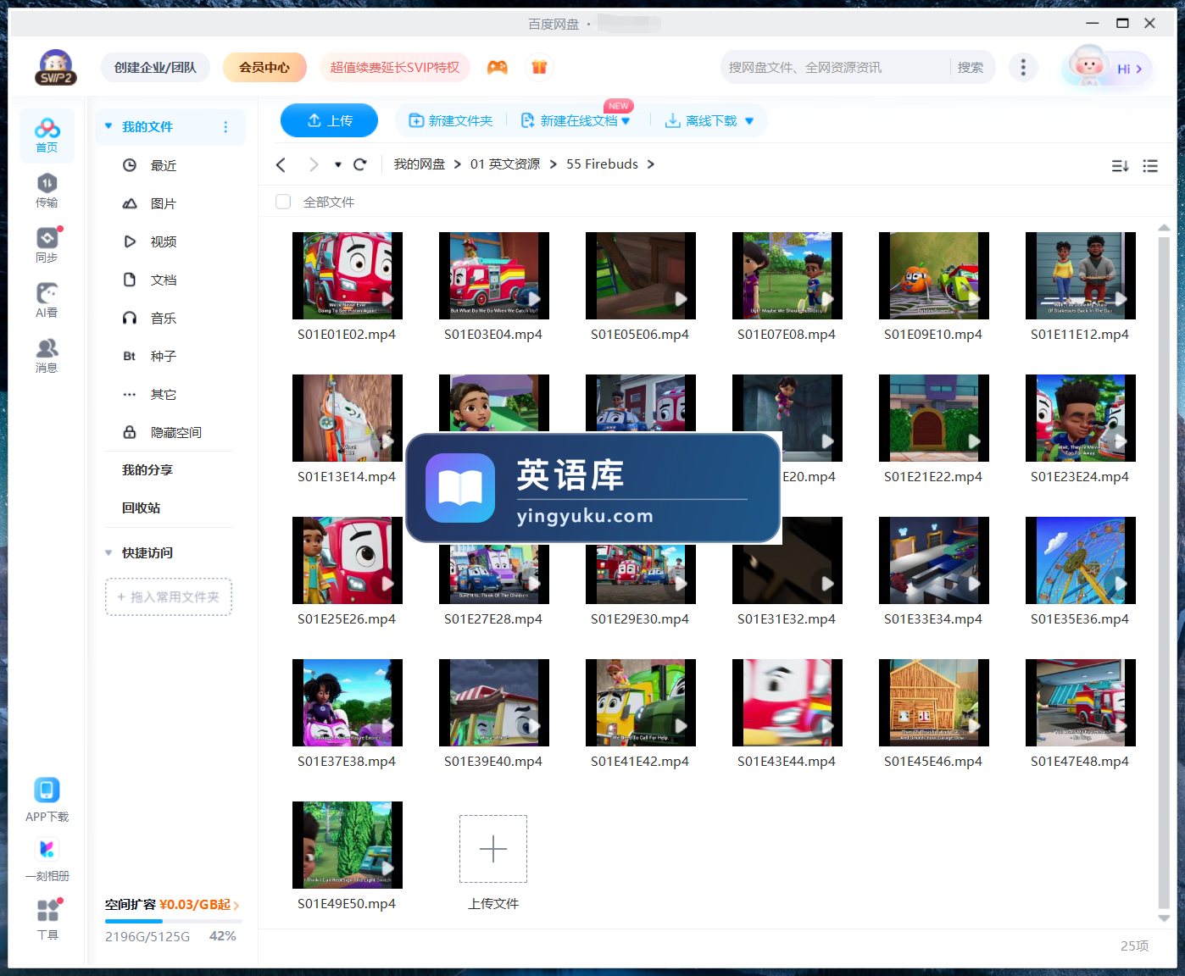Open the Hi profile expander
1185x976 pixels.
tap(1138, 69)
